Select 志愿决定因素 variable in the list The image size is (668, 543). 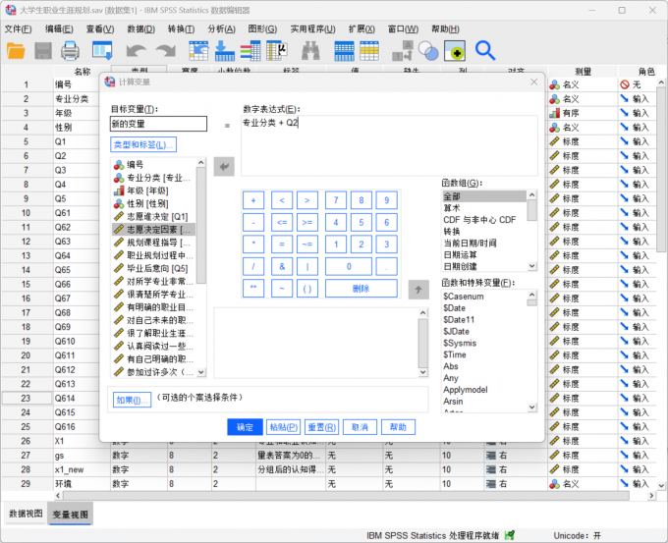pos(153,229)
